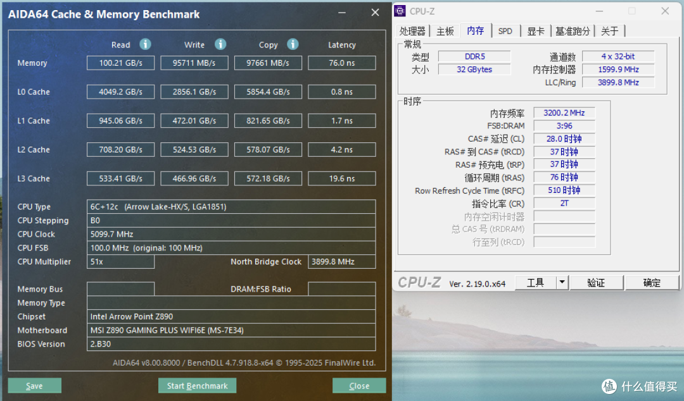
Task: Click the CPU Type field 6C+12c Arrow Lake
Action: (x=231, y=207)
